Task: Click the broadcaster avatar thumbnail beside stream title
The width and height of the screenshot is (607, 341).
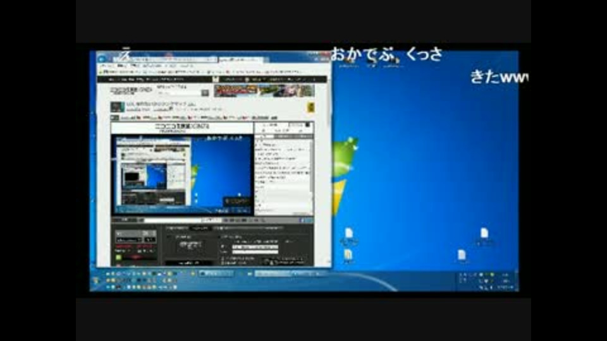Action: pos(118,107)
